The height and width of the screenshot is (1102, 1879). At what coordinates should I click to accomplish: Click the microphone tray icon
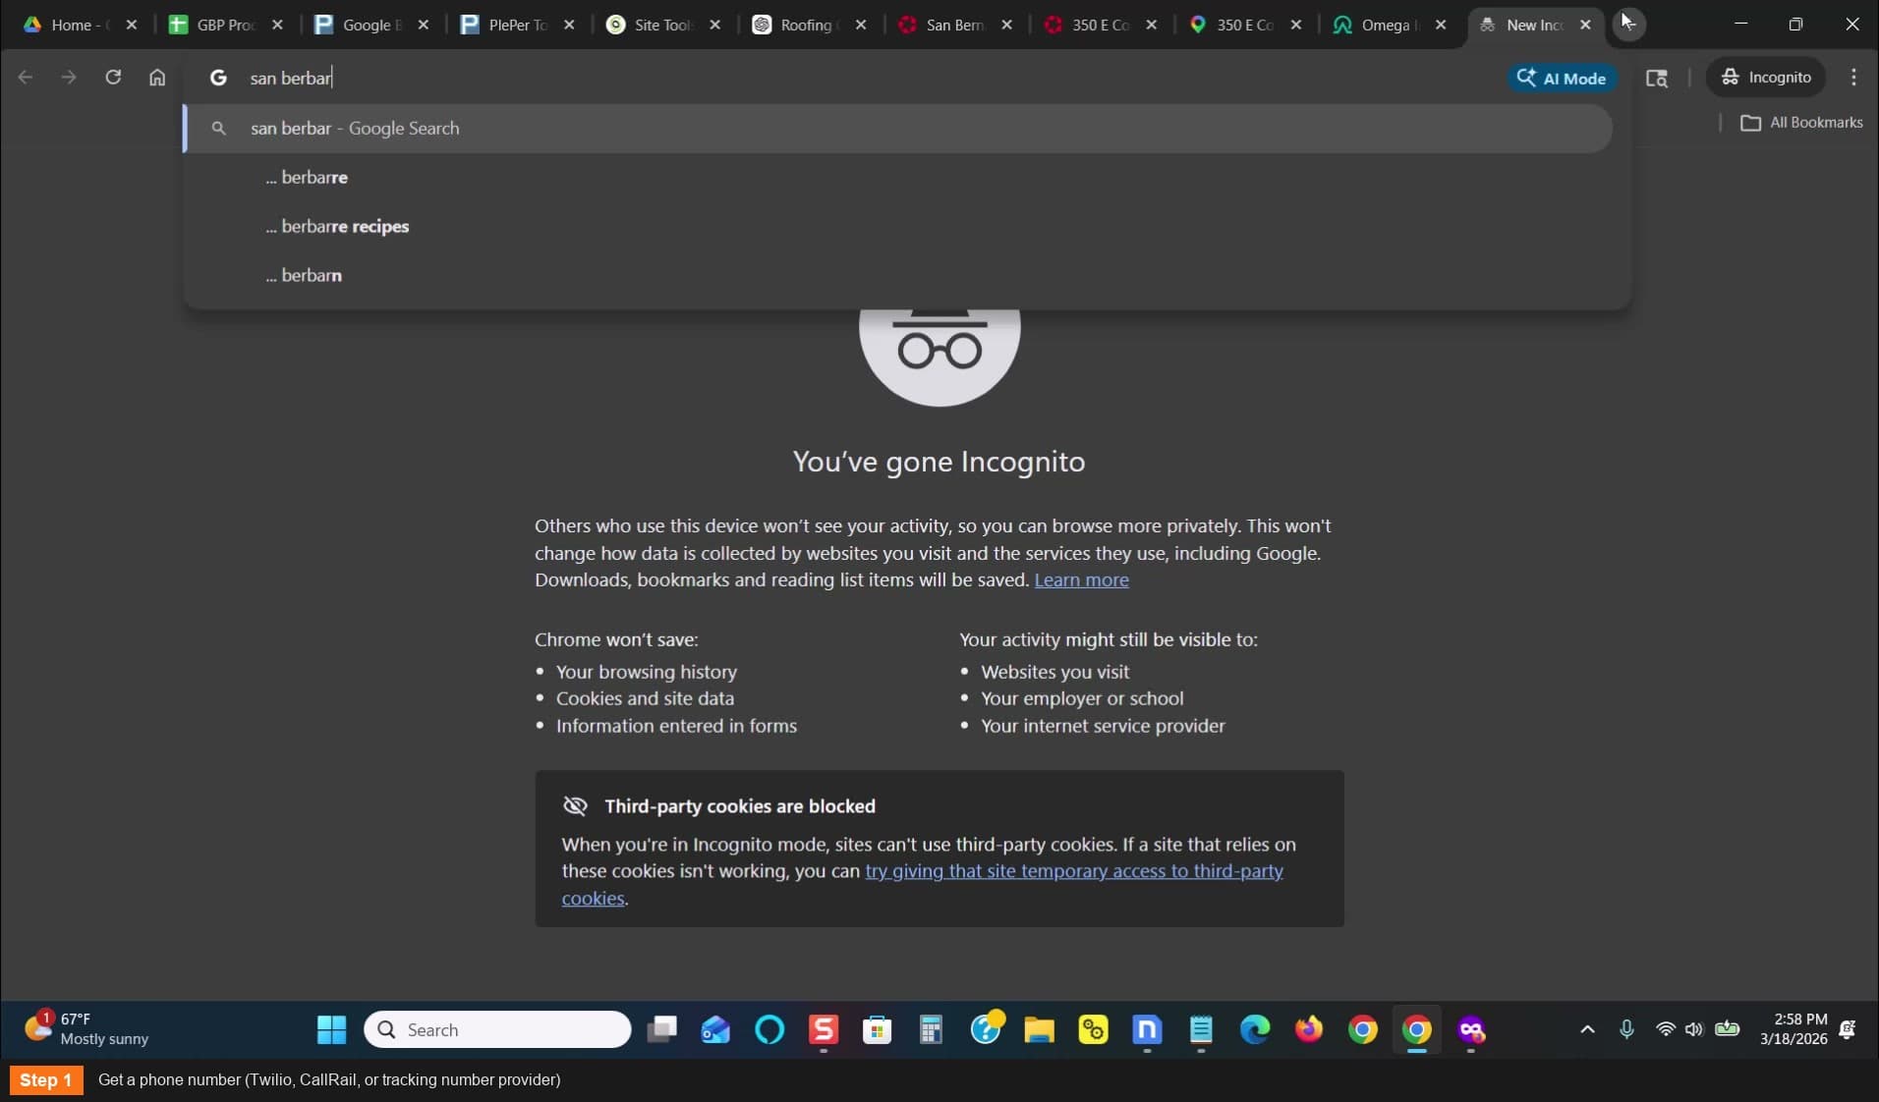pyautogui.click(x=1626, y=1029)
